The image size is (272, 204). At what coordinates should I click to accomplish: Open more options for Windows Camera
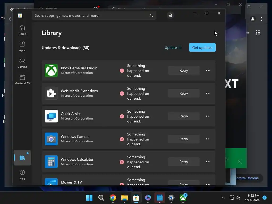click(x=208, y=139)
